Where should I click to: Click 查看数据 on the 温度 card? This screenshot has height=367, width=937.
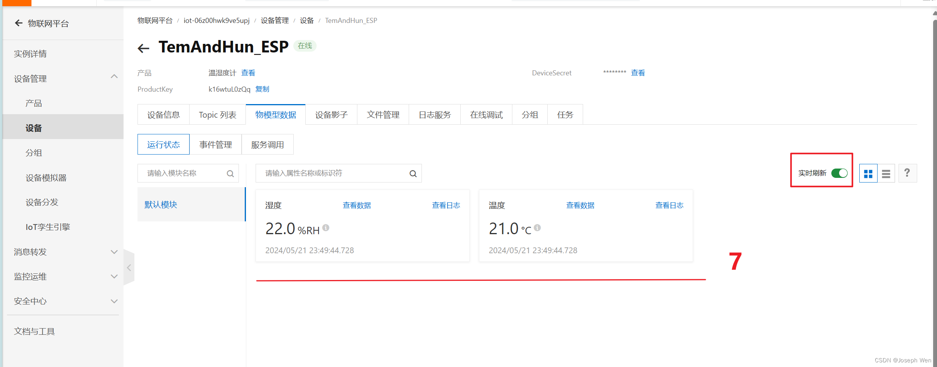pos(580,205)
